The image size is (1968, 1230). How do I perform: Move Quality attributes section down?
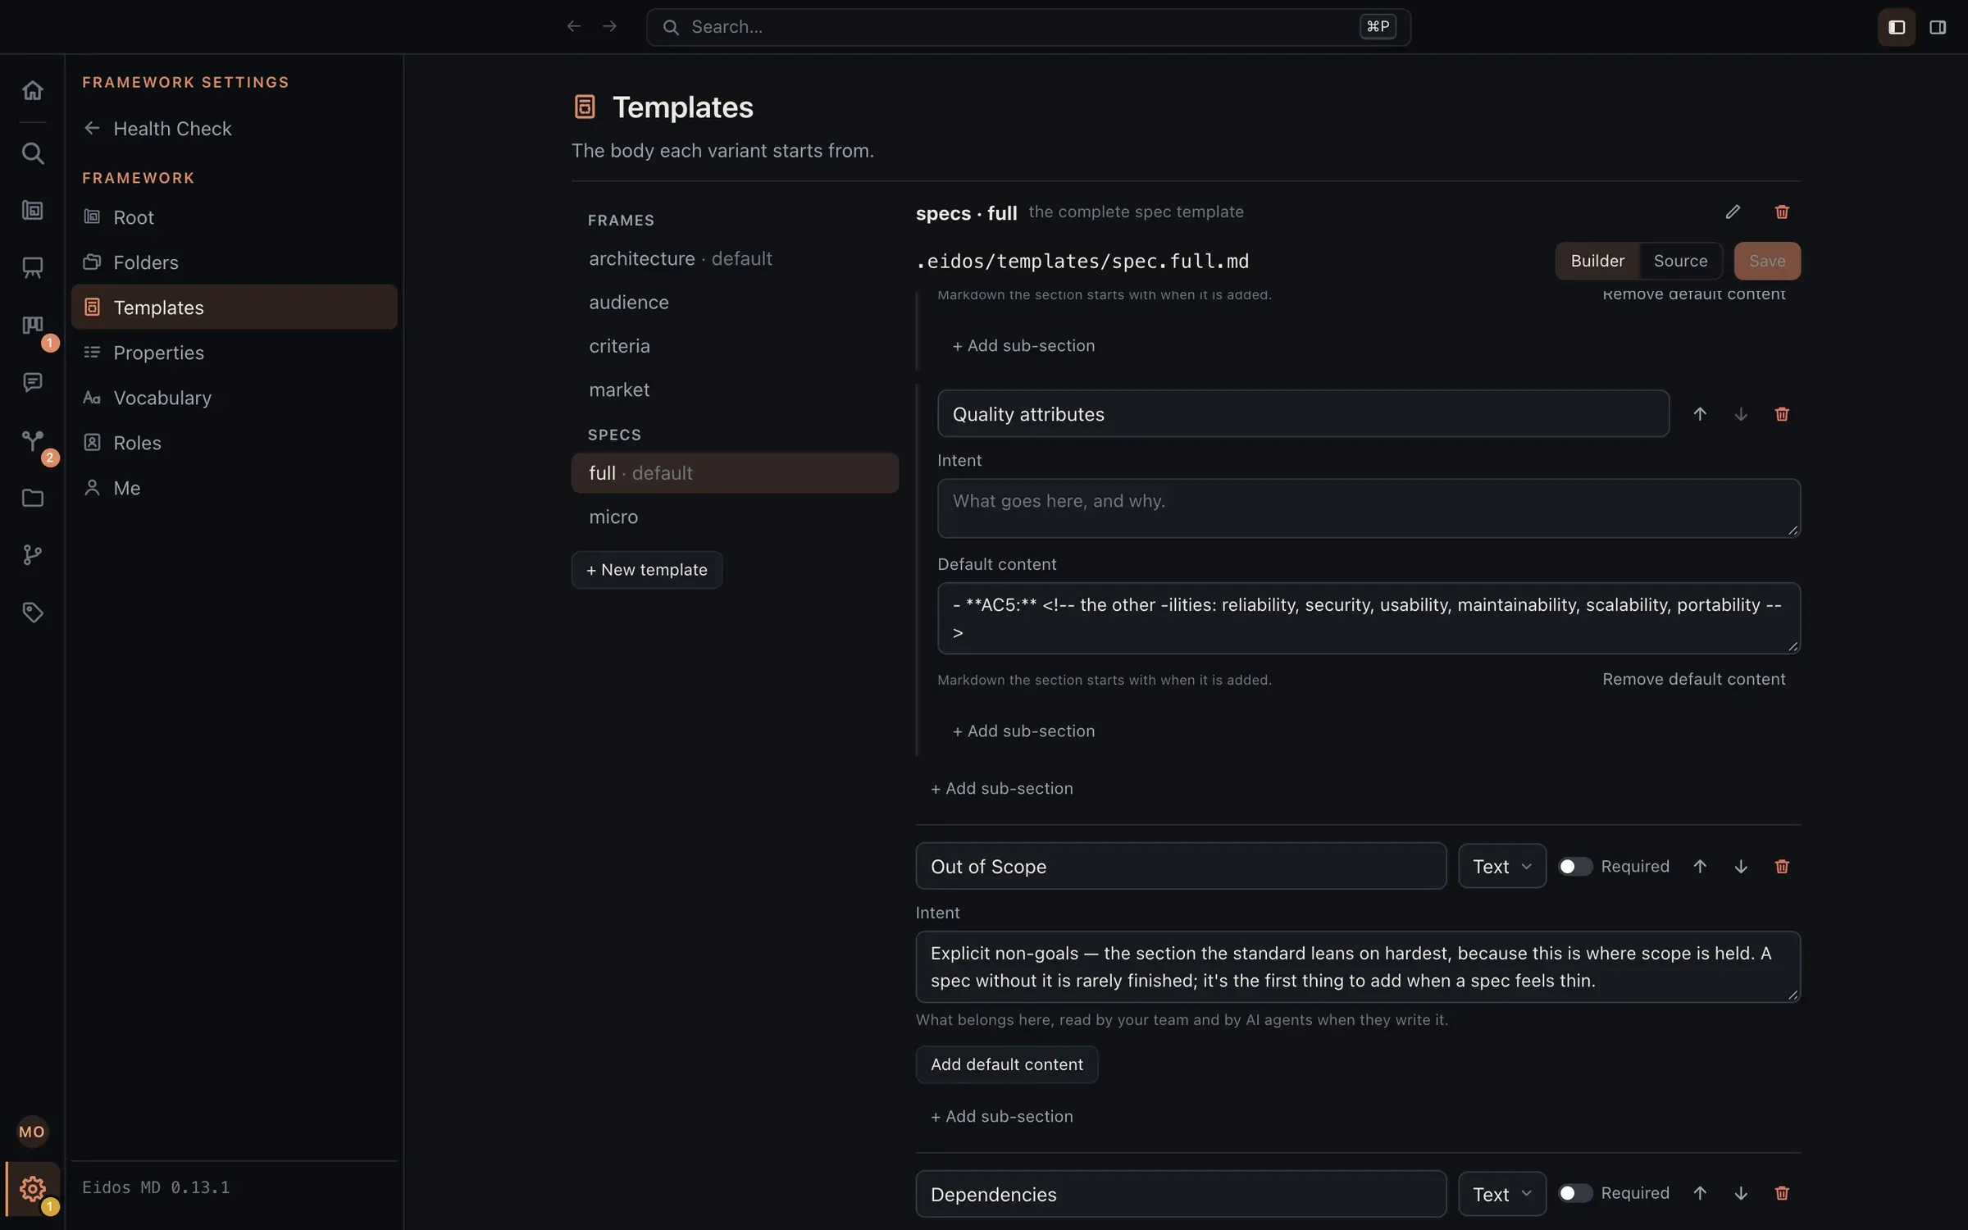click(1741, 414)
